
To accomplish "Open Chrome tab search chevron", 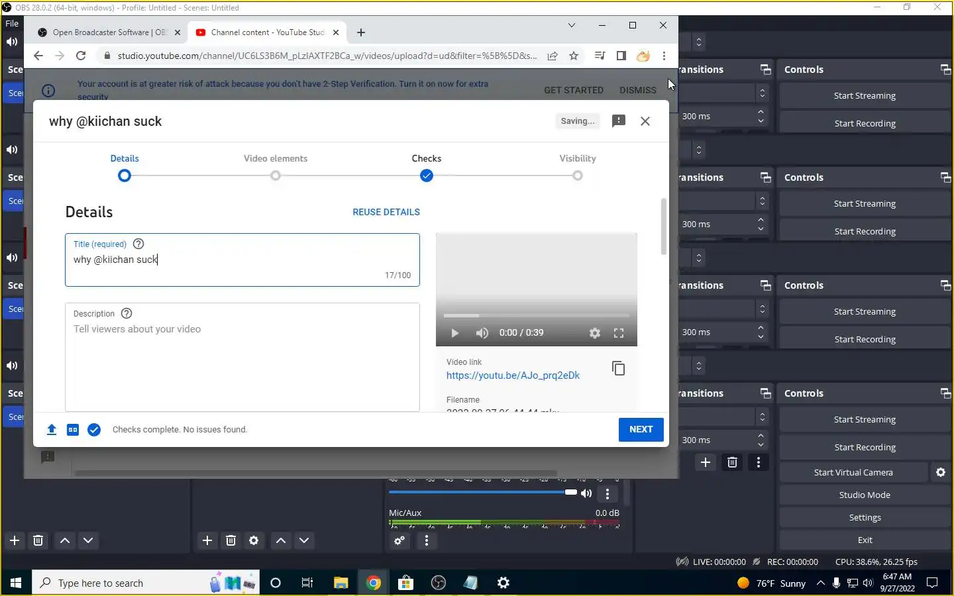I will (x=571, y=25).
